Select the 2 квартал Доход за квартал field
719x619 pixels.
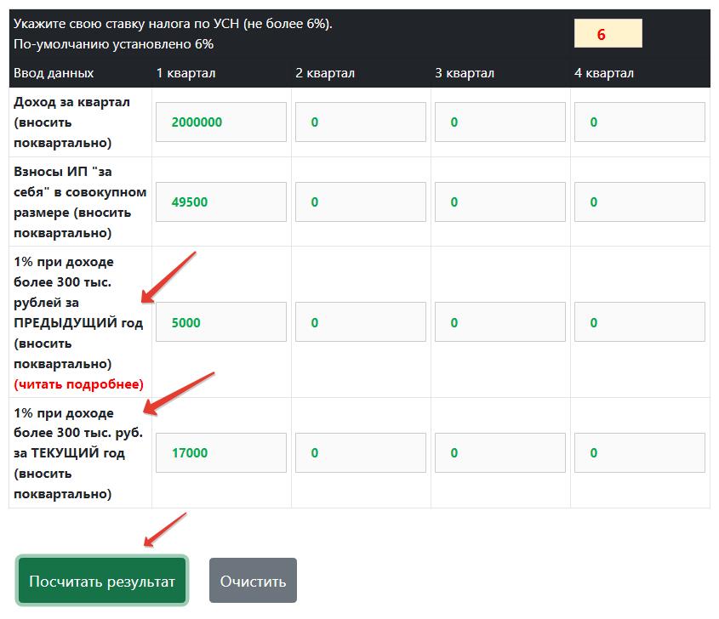(x=361, y=122)
